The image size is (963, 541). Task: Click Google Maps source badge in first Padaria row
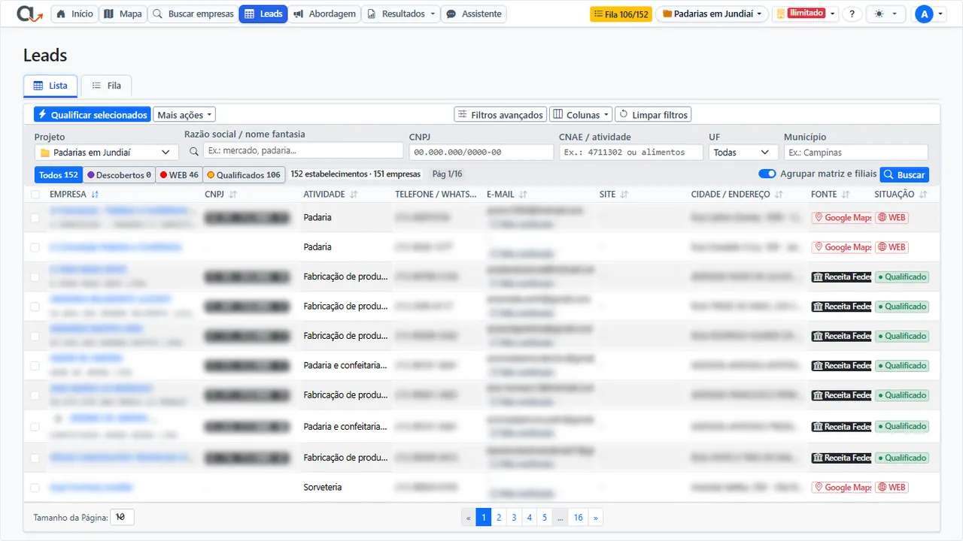click(x=841, y=217)
